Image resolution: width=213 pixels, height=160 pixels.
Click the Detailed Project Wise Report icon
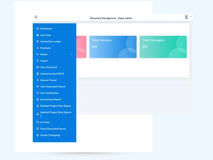pos(37,106)
